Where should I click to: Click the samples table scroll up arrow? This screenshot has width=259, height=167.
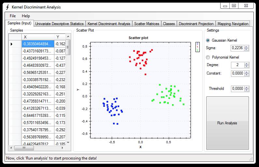pos(68,36)
